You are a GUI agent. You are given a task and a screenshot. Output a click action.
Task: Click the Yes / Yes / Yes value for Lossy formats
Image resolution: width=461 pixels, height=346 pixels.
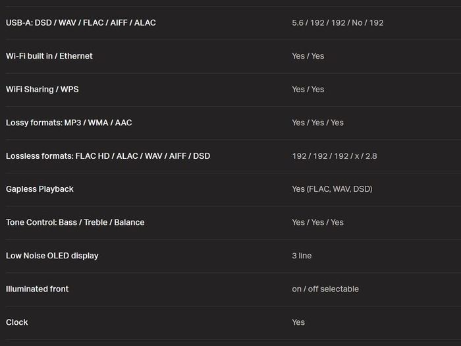(x=317, y=123)
